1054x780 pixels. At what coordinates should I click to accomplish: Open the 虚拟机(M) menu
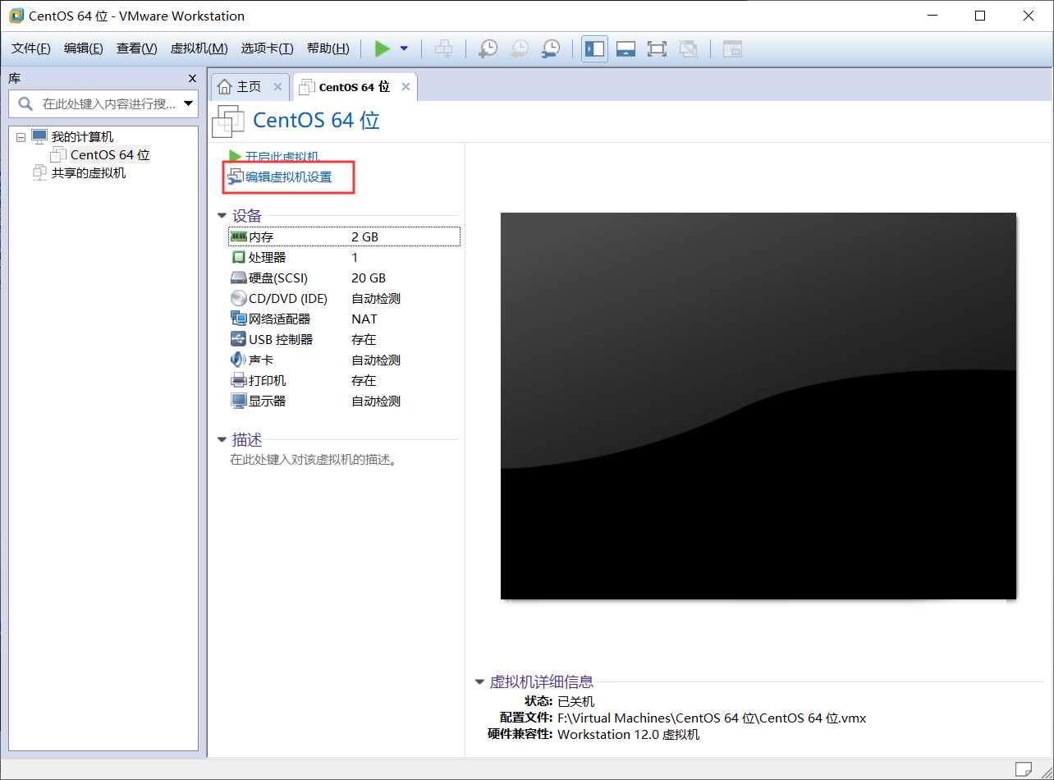pos(199,48)
